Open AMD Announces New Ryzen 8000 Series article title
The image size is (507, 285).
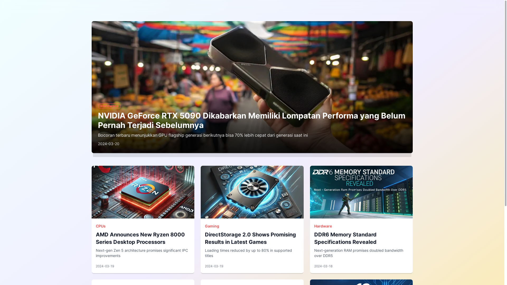[140, 238]
